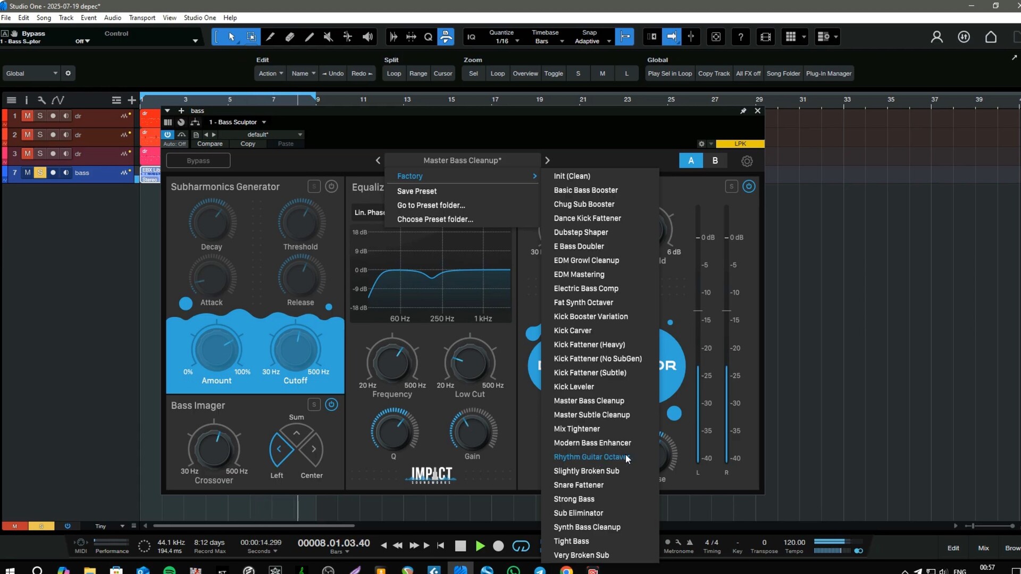Open Quantize 1/16 dropdown
The image size is (1021, 574).
click(x=503, y=41)
